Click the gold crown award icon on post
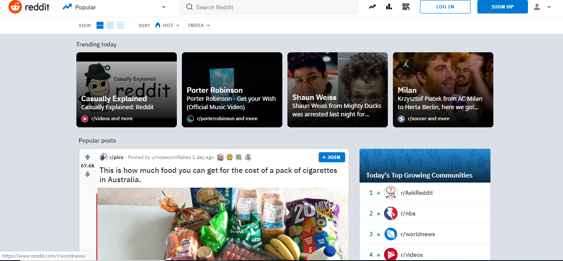The height and width of the screenshot is (261, 563). point(230,157)
